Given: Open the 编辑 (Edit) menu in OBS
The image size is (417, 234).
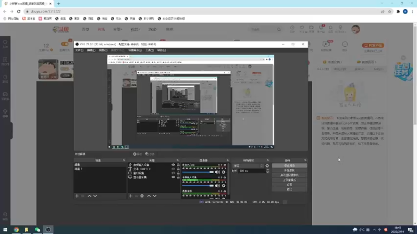Looking at the screenshot, I should pyautogui.click(x=91, y=50).
